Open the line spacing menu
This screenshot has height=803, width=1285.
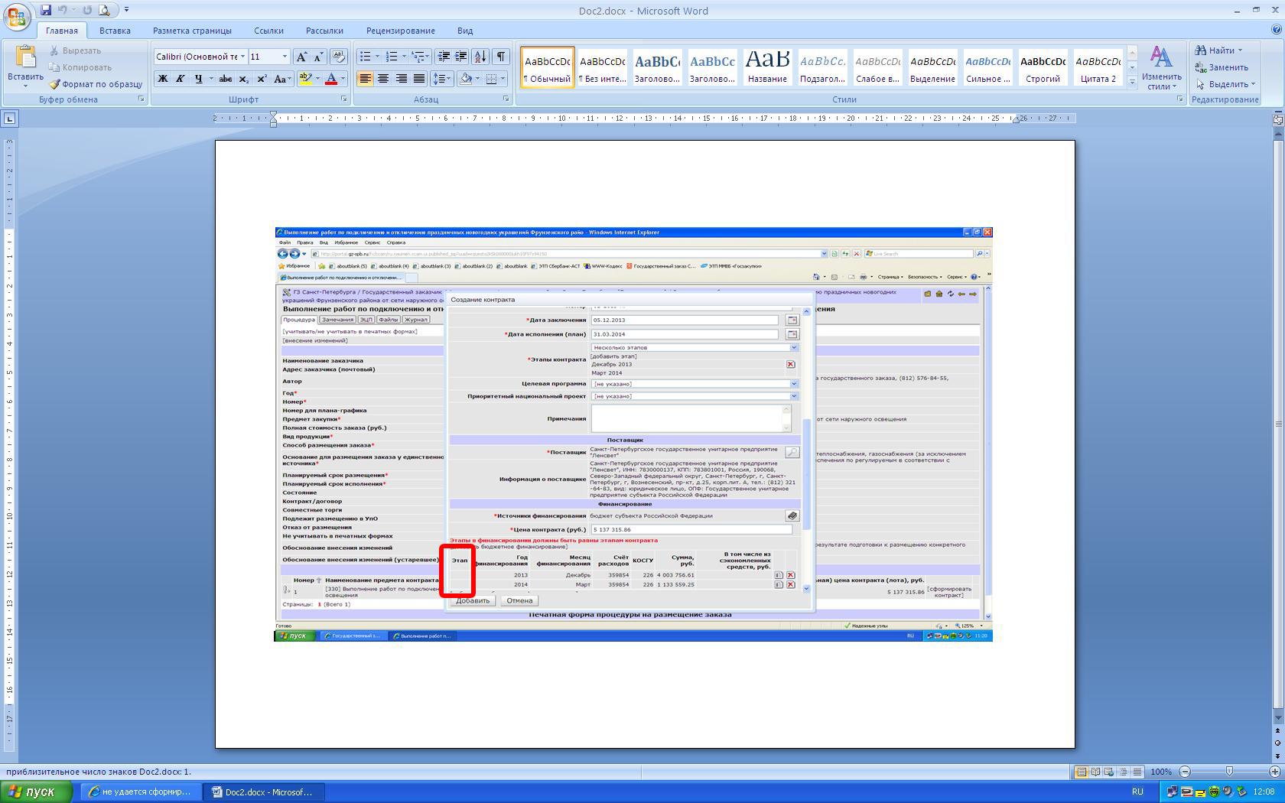441,79
